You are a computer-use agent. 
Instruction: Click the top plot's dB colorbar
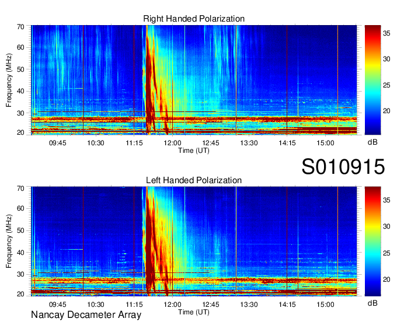372,80
